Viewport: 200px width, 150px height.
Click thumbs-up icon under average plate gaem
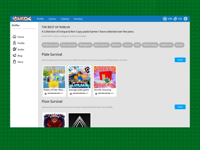71,94
